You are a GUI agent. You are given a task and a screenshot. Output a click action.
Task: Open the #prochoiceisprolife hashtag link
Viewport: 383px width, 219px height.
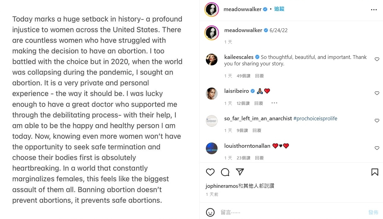pos(315,118)
